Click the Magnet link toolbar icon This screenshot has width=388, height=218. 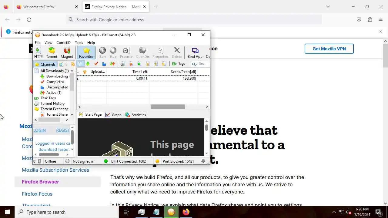click(67, 53)
